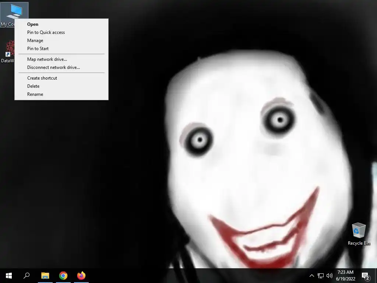Viewport: 377px width, 283px height.
Task: Choose Open in the context menu
Action: 61,24
